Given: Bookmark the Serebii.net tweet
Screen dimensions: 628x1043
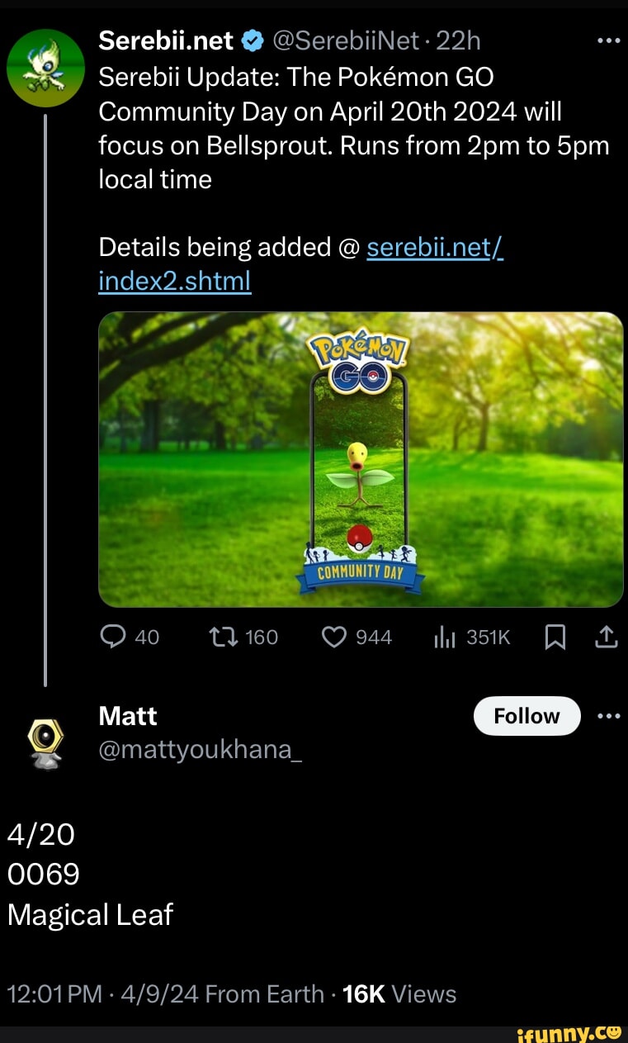Looking at the screenshot, I should tap(556, 637).
